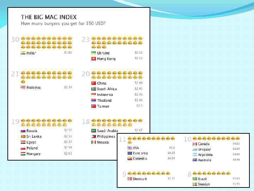
Task: Click the Sri Lanka flag icon
Action: [x=23, y=137]
